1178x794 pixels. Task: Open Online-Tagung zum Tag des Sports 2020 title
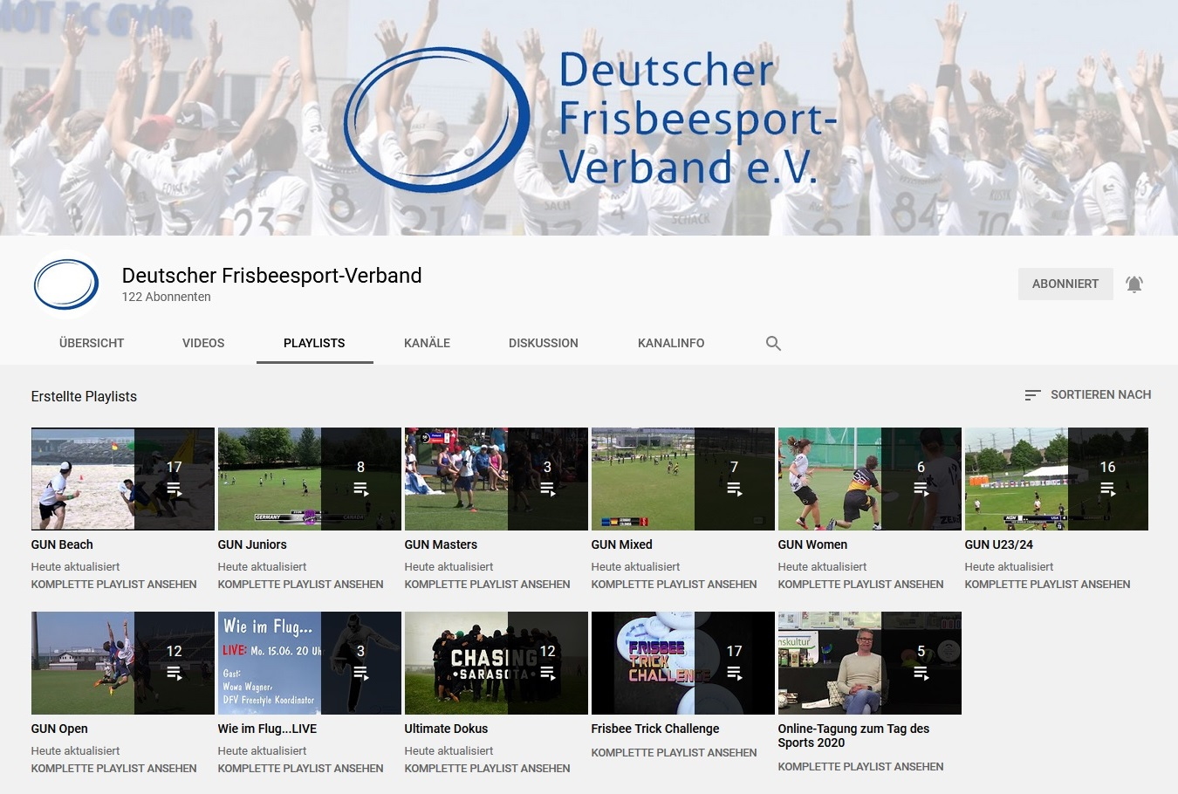(853, 736)
